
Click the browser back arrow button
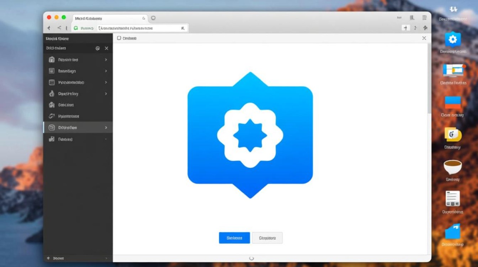(x=49, y=28)
